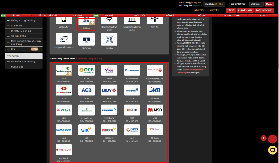Screen dimensions: 279x163
Task: Choose the Thẻ Cào scratch card method
Action: [x=86, y=39]
